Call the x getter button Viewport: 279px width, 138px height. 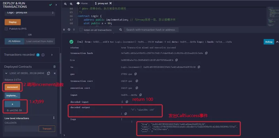click(13, 104)
